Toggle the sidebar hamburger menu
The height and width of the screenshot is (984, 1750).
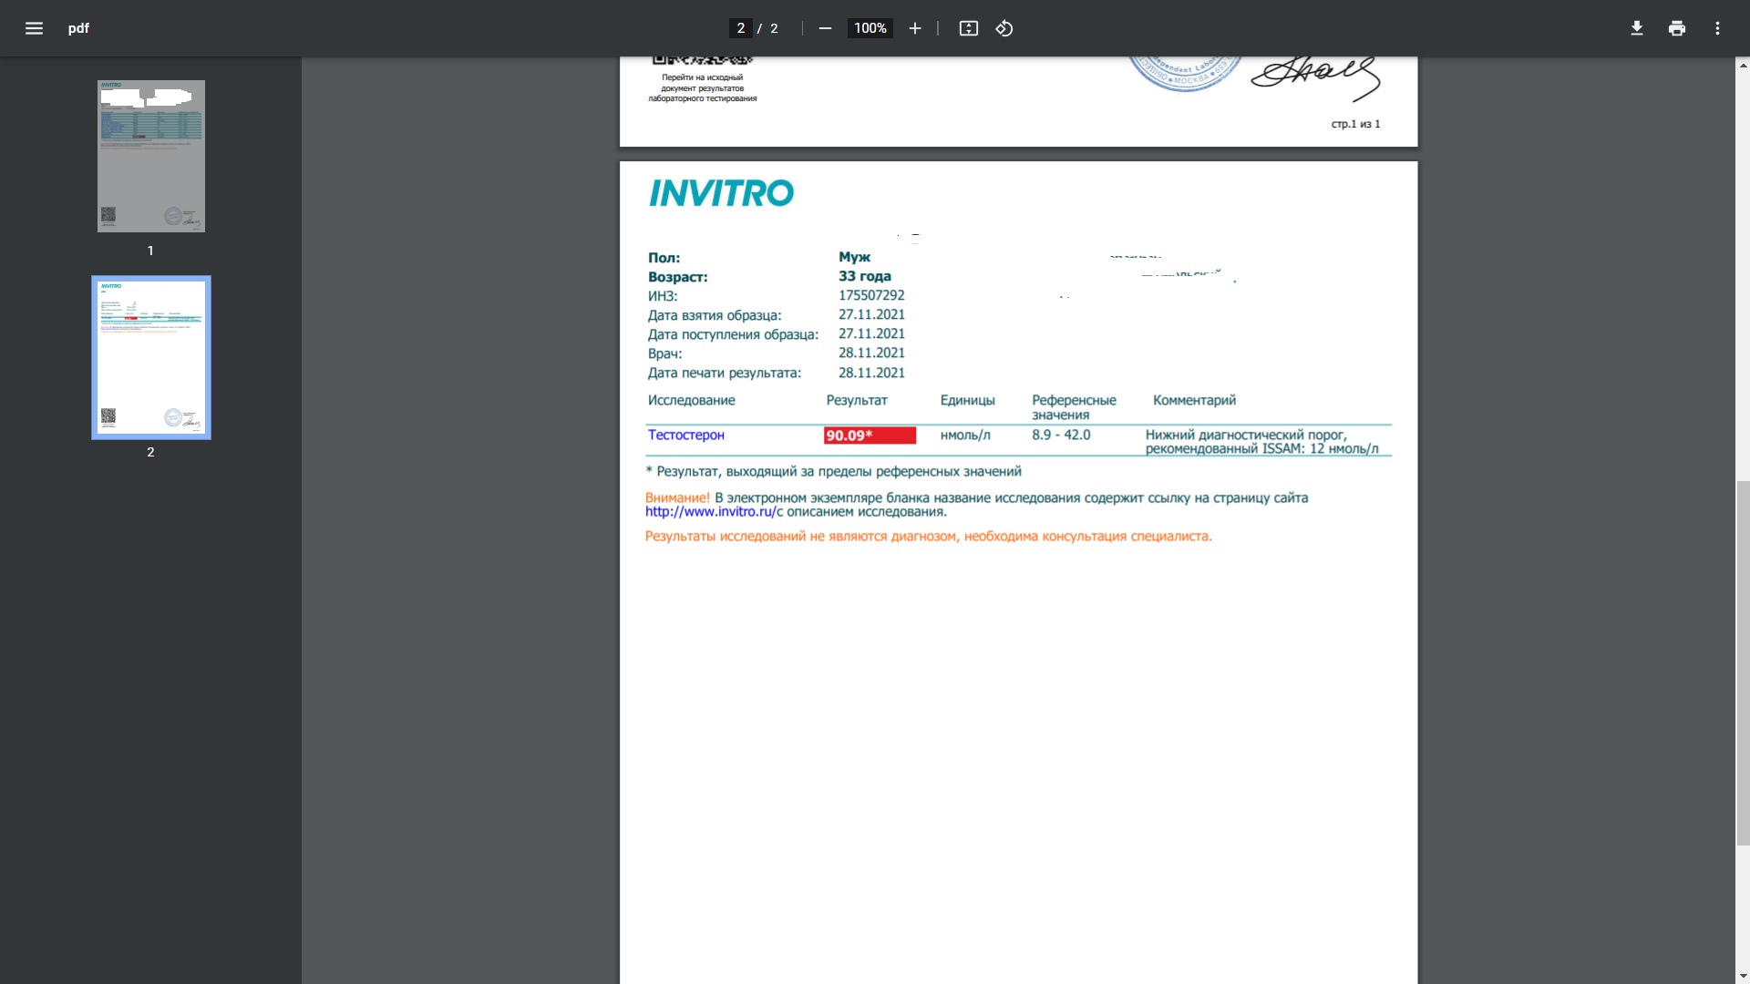[34, 28]
